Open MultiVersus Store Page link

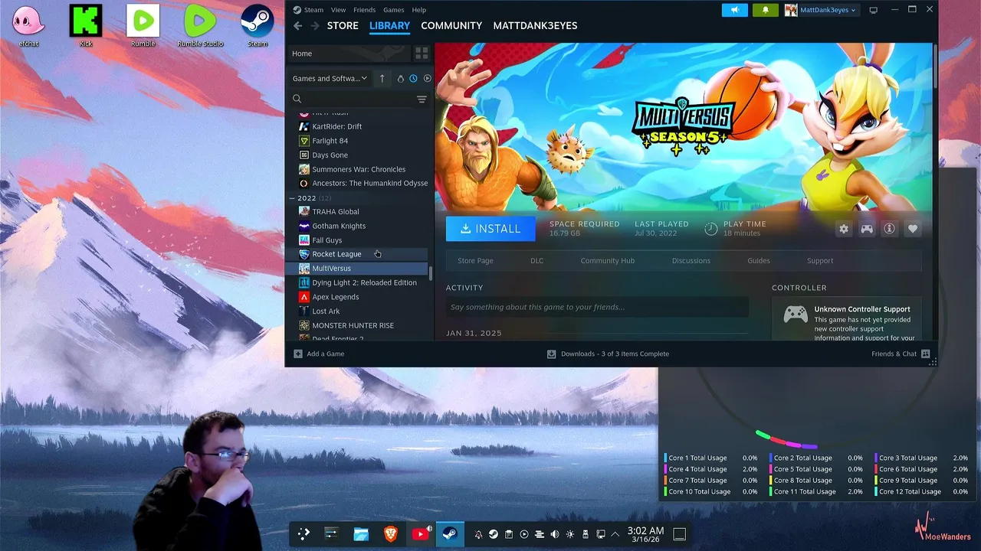pos(475,261)
